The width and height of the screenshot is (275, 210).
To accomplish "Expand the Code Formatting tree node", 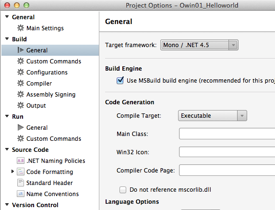I will pos(12,172).
